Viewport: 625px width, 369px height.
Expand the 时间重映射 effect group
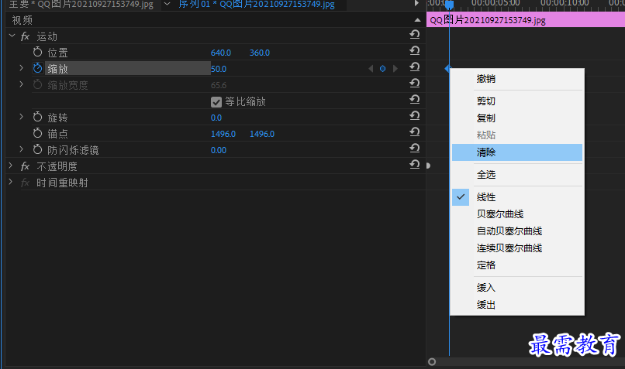11,183
